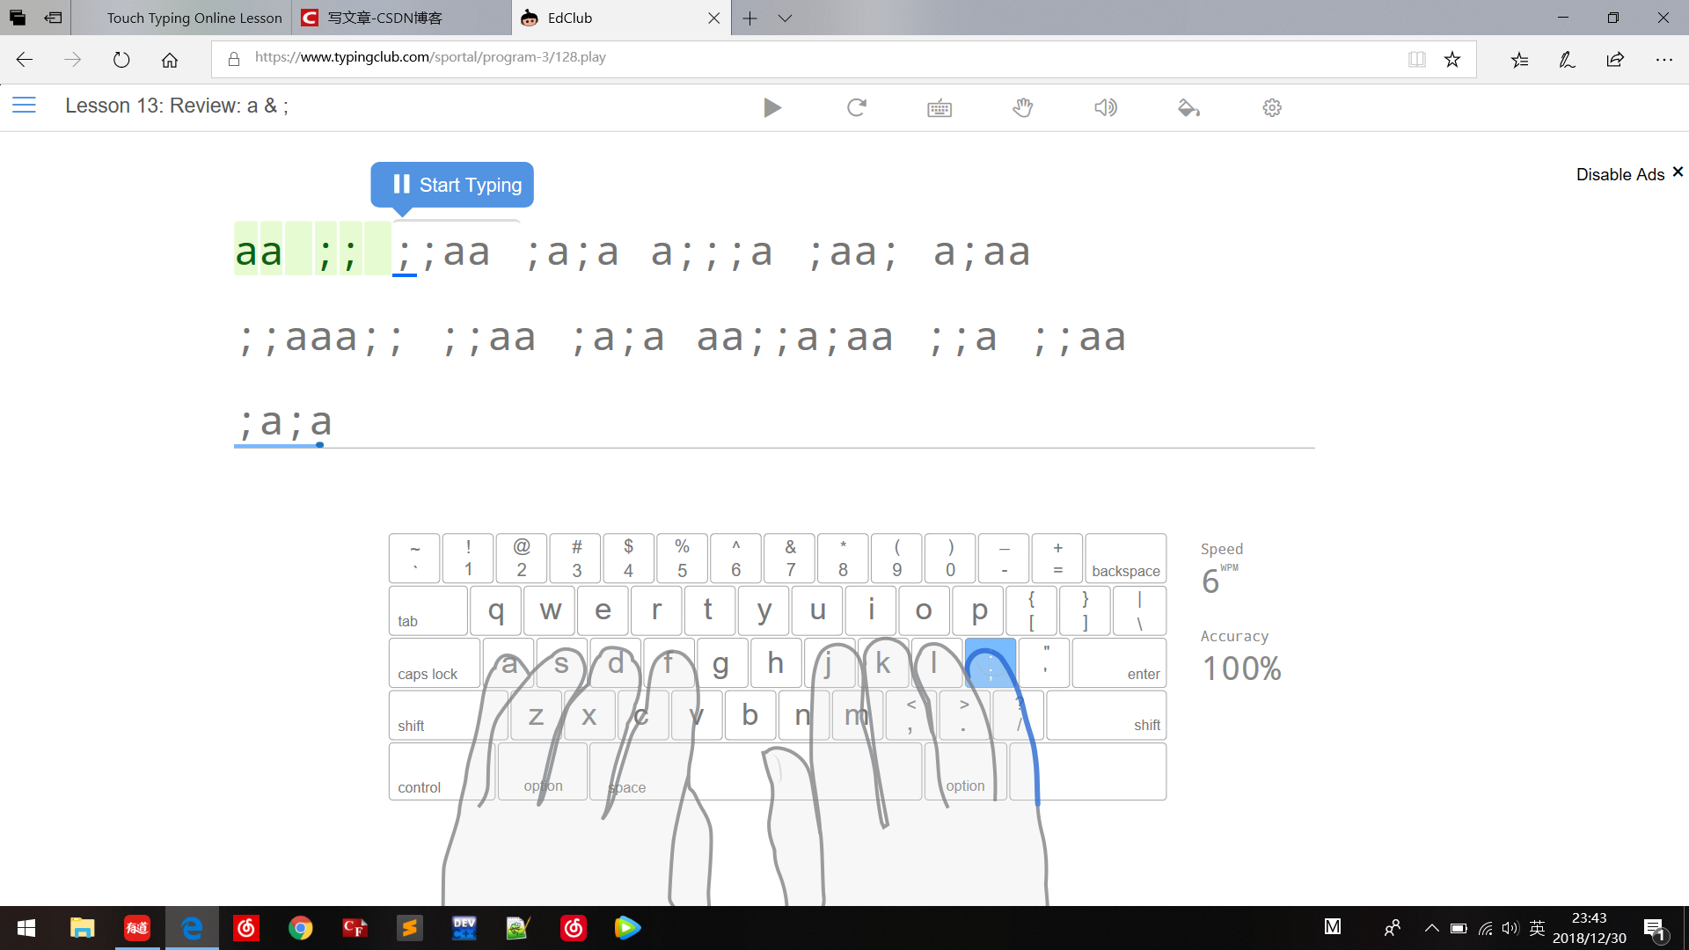The image size is (1689, 950).
Task: Toggle the virtual hands overlay
Action: (1022, 107)
